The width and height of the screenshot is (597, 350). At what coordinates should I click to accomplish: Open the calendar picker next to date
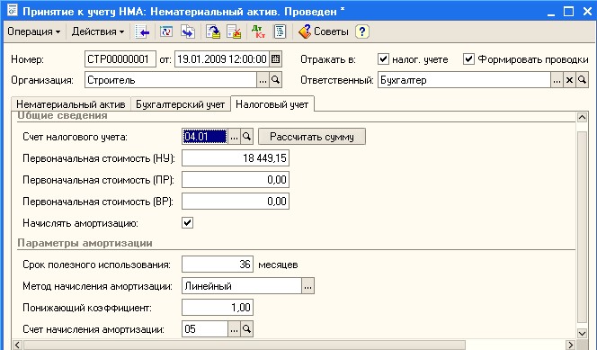275,59
